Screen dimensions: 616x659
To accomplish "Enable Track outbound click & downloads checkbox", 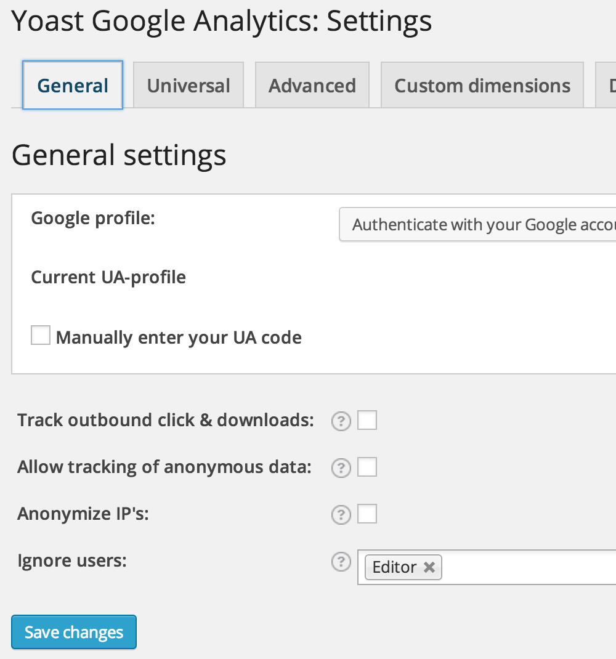I will [367, 420].
